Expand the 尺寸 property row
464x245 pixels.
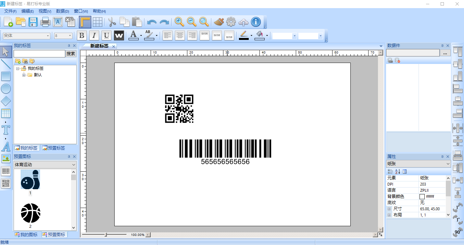(x=389, y=209)
